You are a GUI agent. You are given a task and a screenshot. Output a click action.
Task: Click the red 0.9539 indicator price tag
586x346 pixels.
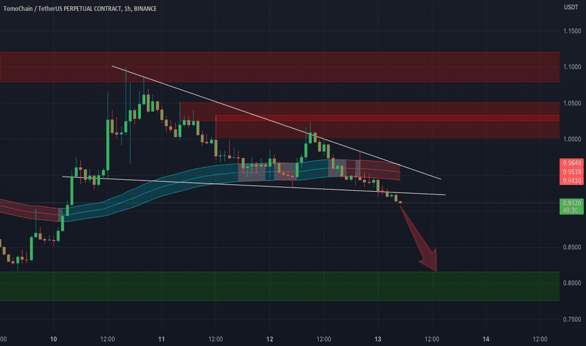(x=572, y=172)
